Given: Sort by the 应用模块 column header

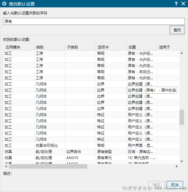Looking at the screenshot, I should pos(13,47).
